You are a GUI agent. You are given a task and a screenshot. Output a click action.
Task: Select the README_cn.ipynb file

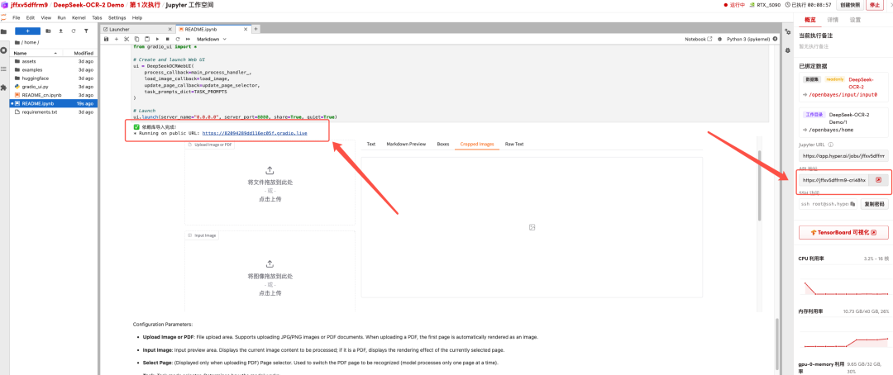54,95
